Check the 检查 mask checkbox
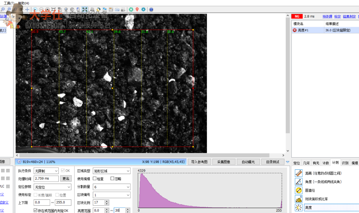 94,179
